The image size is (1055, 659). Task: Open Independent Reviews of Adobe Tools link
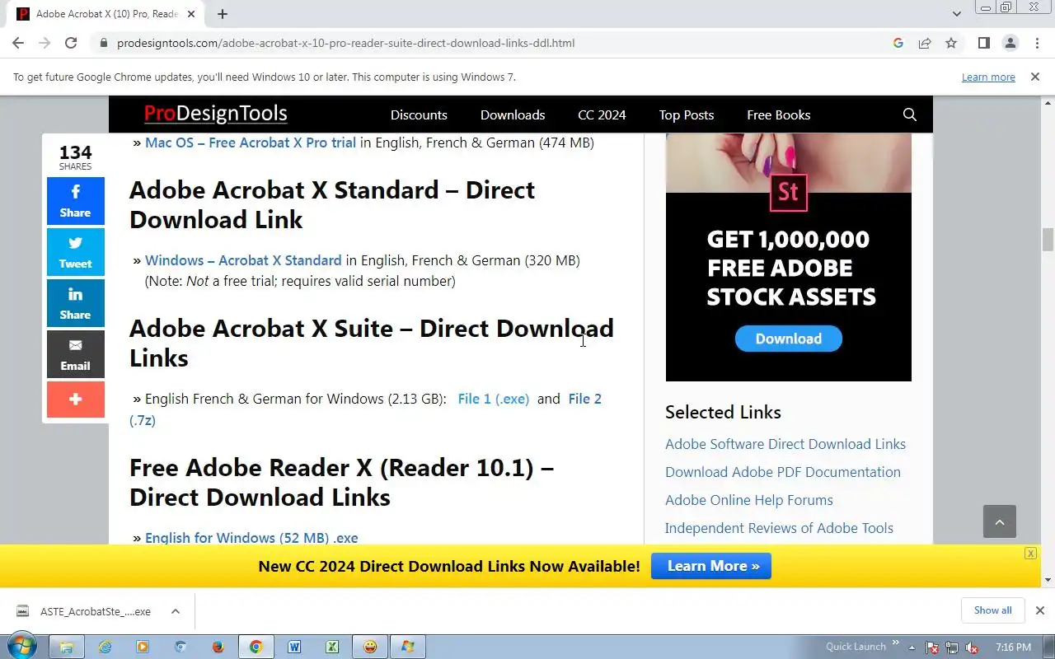(x=779, y=528)
